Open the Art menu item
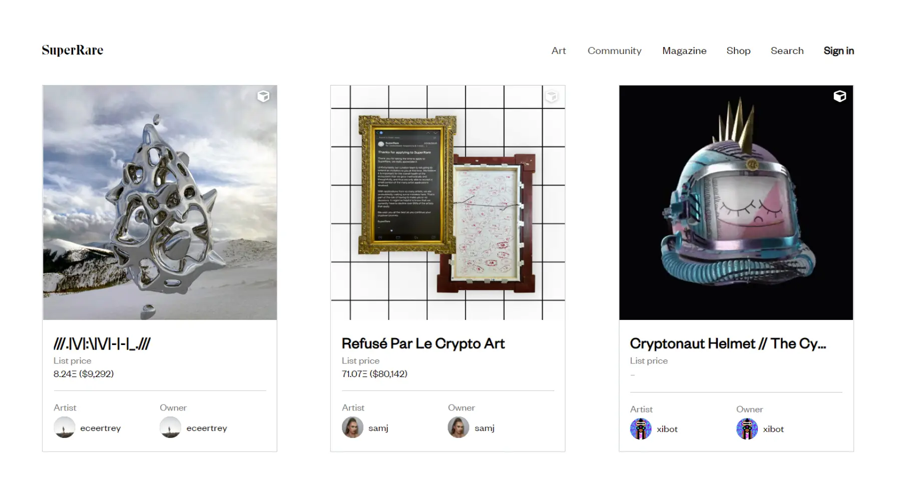Image resolution: width=901 pixels, height=500 pixels. 559,50
